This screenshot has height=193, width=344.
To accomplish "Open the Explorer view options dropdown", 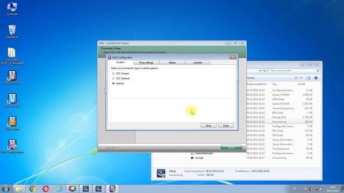I will click(x=301, y=78).
